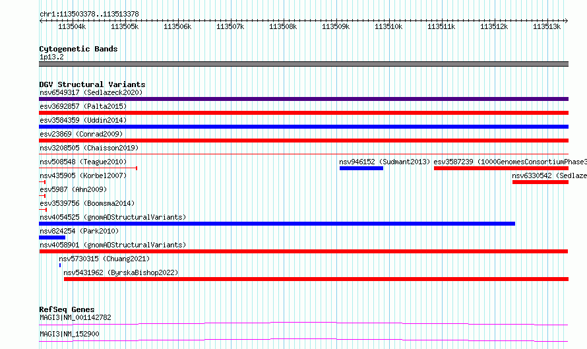
Task: Open MAGI3|NM_152900 gene label
Action: click(69, 334)
